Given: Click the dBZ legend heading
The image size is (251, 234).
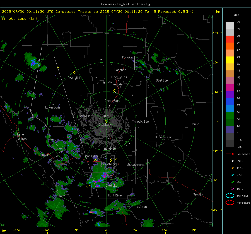Looking at the screenshot, I should coord(236,15).
